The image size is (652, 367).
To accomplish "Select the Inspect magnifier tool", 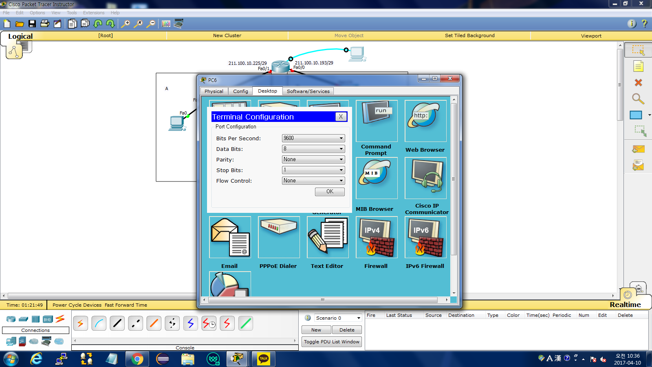I will click(638, 99).
